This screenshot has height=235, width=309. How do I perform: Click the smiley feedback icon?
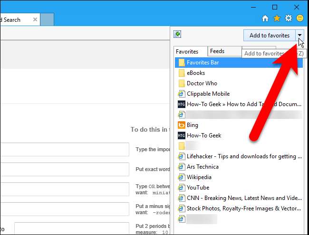pos(300,18)
